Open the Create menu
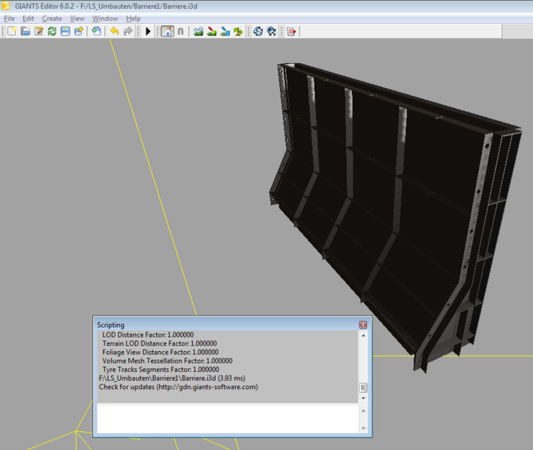Image resolution: width=533 pixels, height=450 pixels. (52, 18)
